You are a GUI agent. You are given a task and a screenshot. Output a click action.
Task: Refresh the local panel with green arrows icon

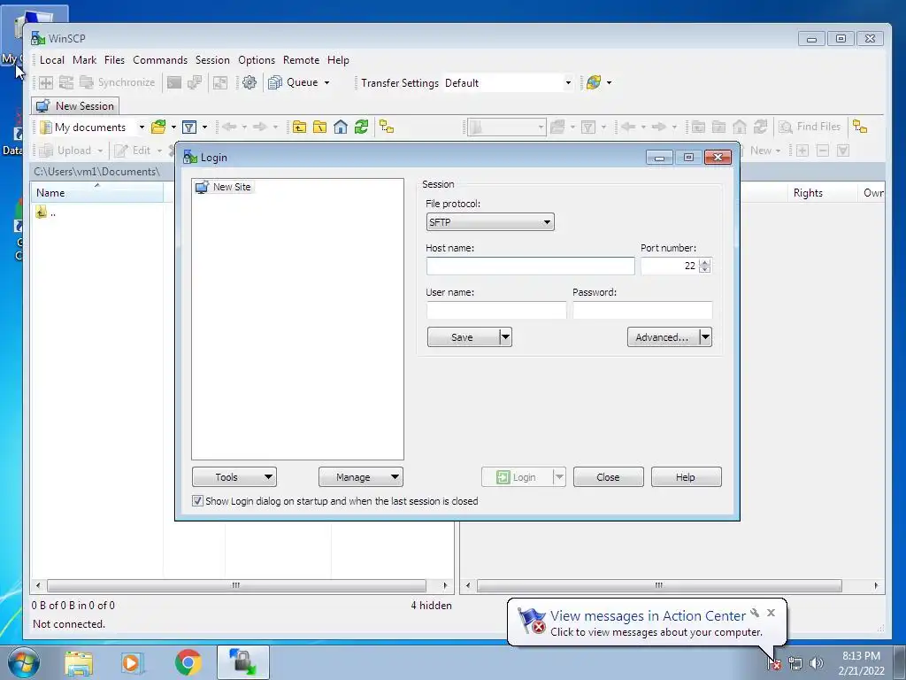[361, 127]
